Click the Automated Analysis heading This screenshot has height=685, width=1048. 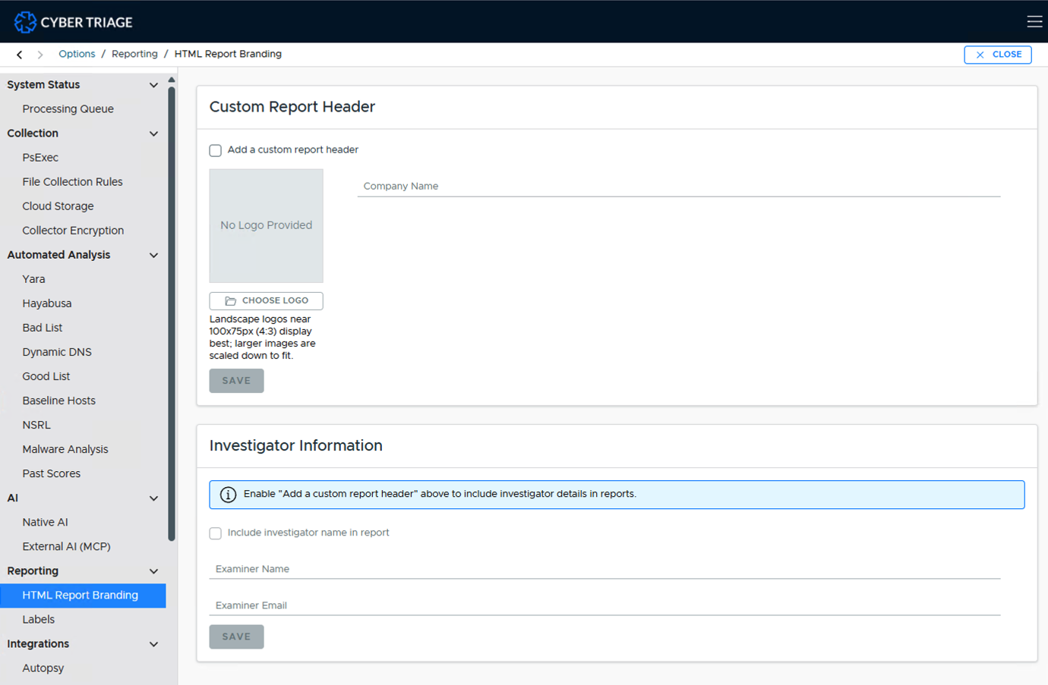(58, 255)
